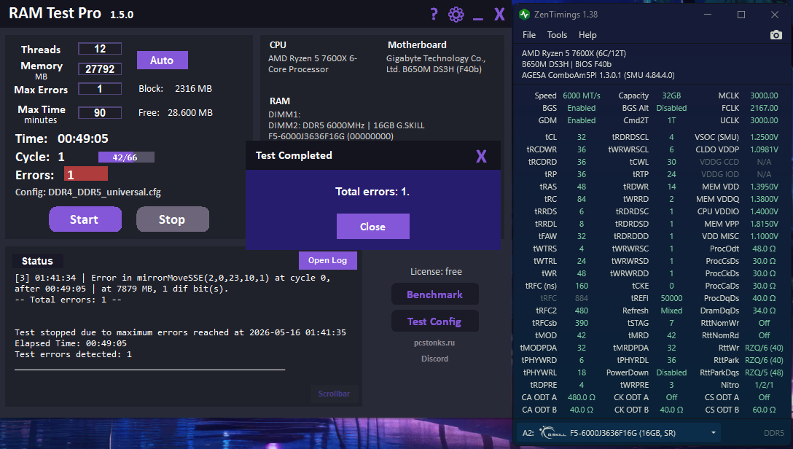This screenshot has width=793, height=449.
Task: Click the tCL value 32
Action: click(582, 137)
